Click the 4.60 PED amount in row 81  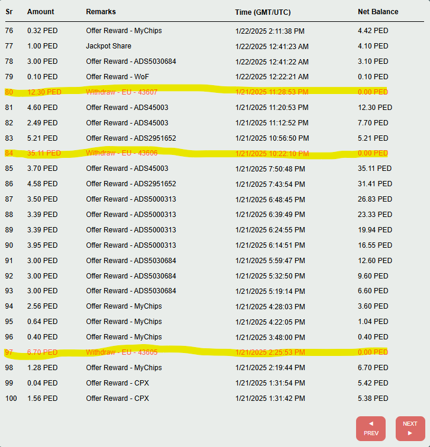click(x=43, y=108)
